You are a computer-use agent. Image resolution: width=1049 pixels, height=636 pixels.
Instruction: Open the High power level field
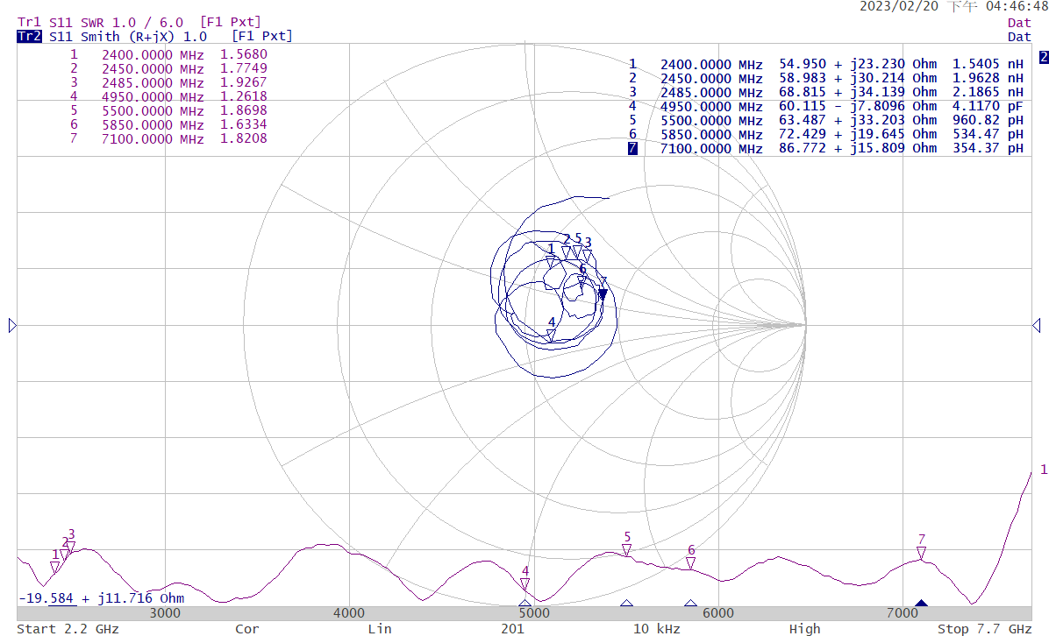coord(804,628)
